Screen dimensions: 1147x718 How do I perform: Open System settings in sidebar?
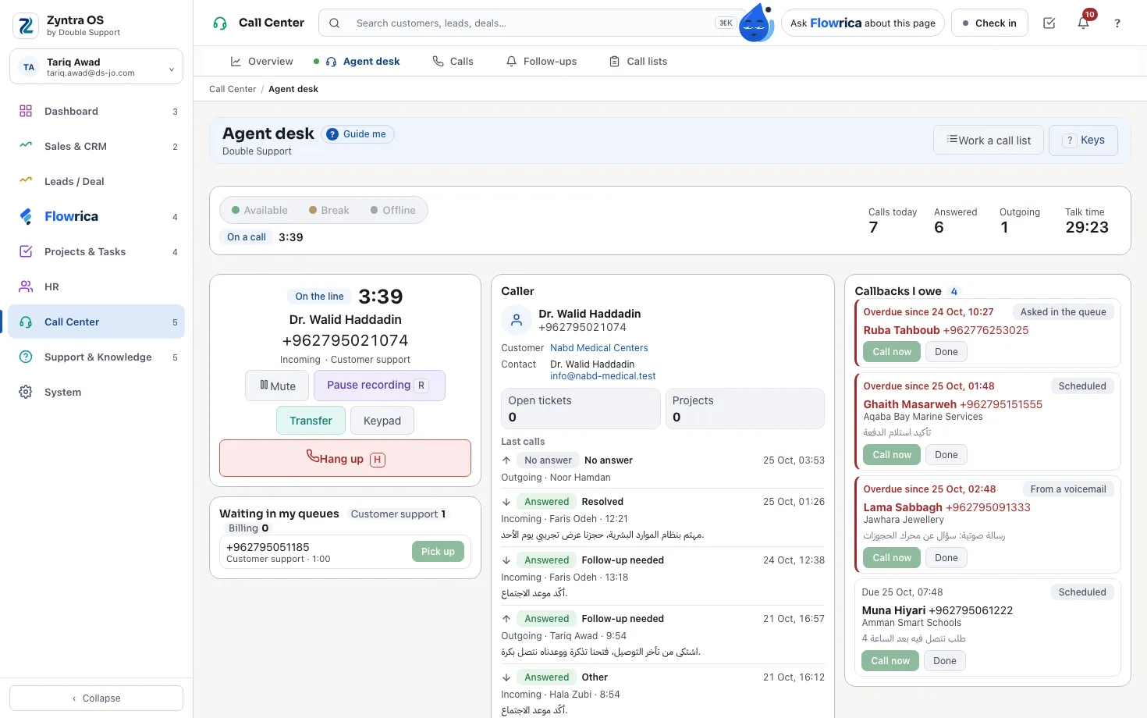pyautogui.click(x=97, y=393)
